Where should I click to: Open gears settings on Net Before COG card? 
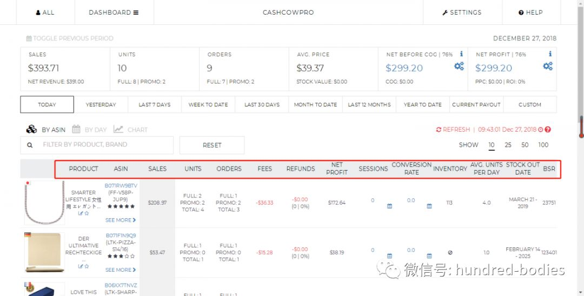459,66
